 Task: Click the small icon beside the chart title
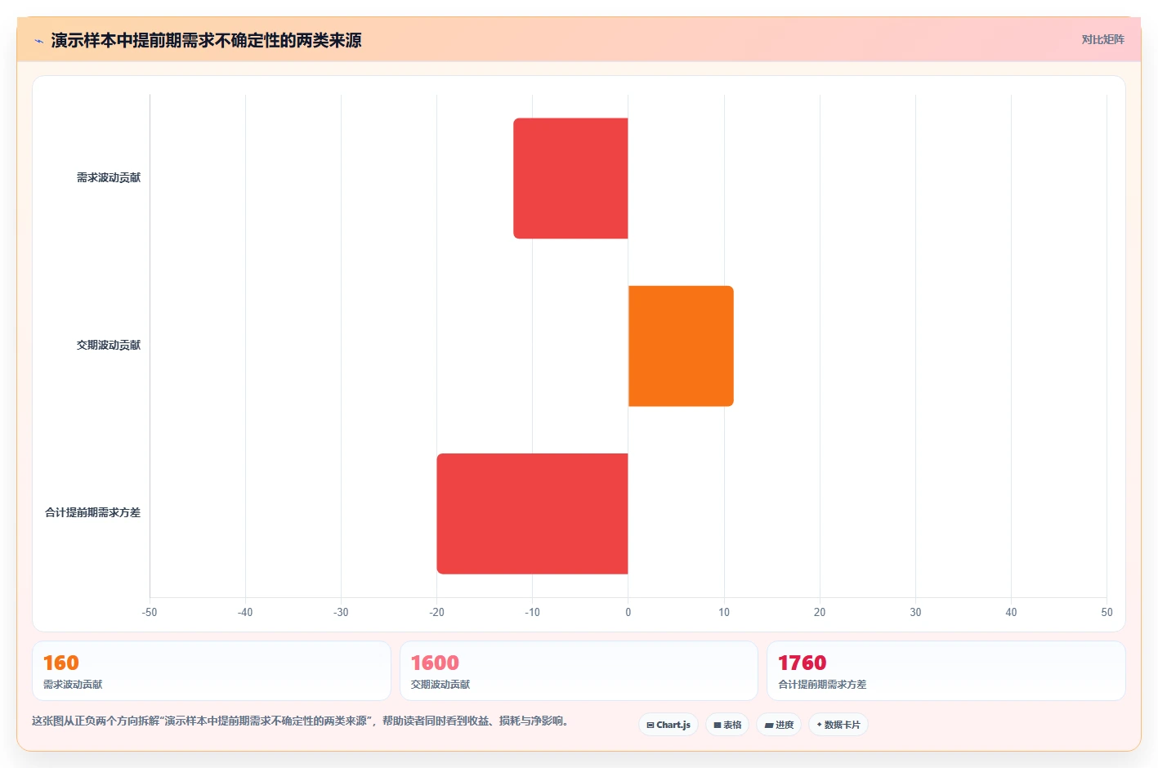(38, 41)
